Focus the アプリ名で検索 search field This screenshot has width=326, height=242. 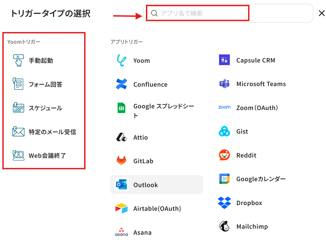click(x=228, y=13)
